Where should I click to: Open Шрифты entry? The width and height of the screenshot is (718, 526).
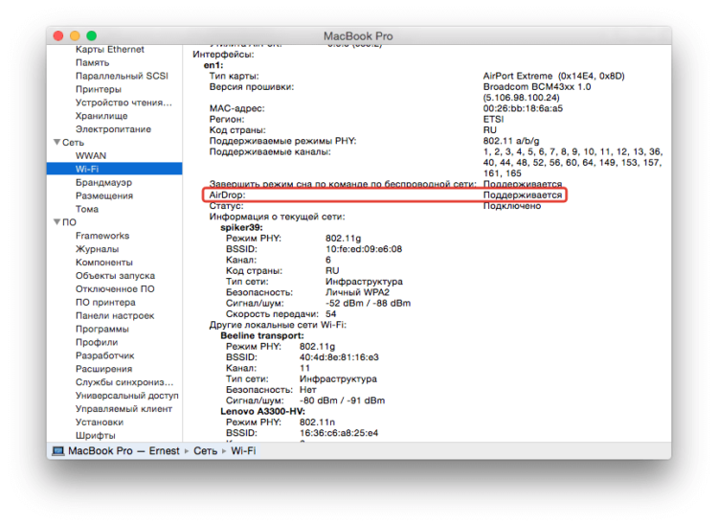tap(95, 435)
